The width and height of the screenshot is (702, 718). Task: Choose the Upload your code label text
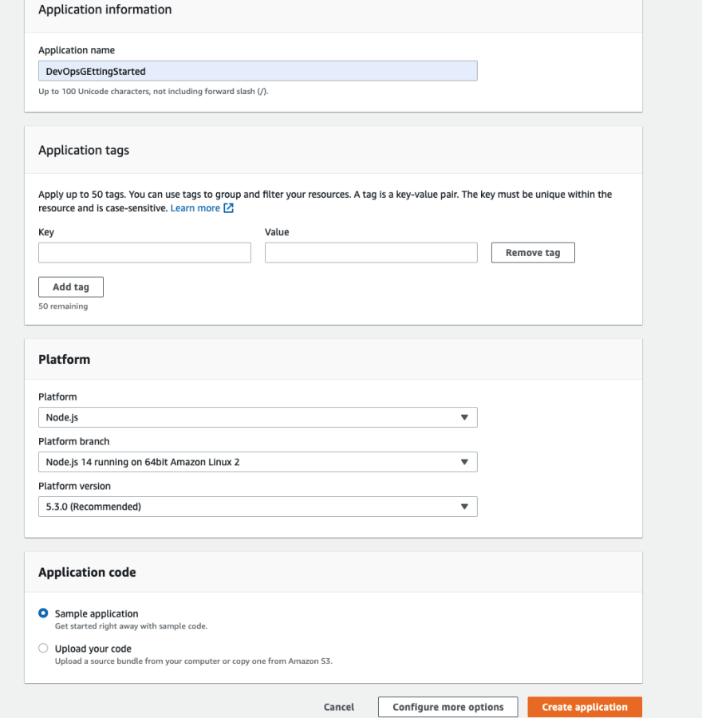(x=93, y=649)
